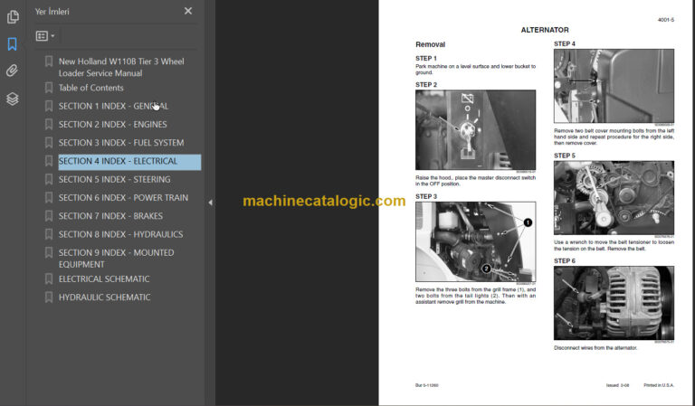Open New Holland W110B Tier 3 bookmark
The height and width of the screenshot is (406, 695).
coord(121,67)
